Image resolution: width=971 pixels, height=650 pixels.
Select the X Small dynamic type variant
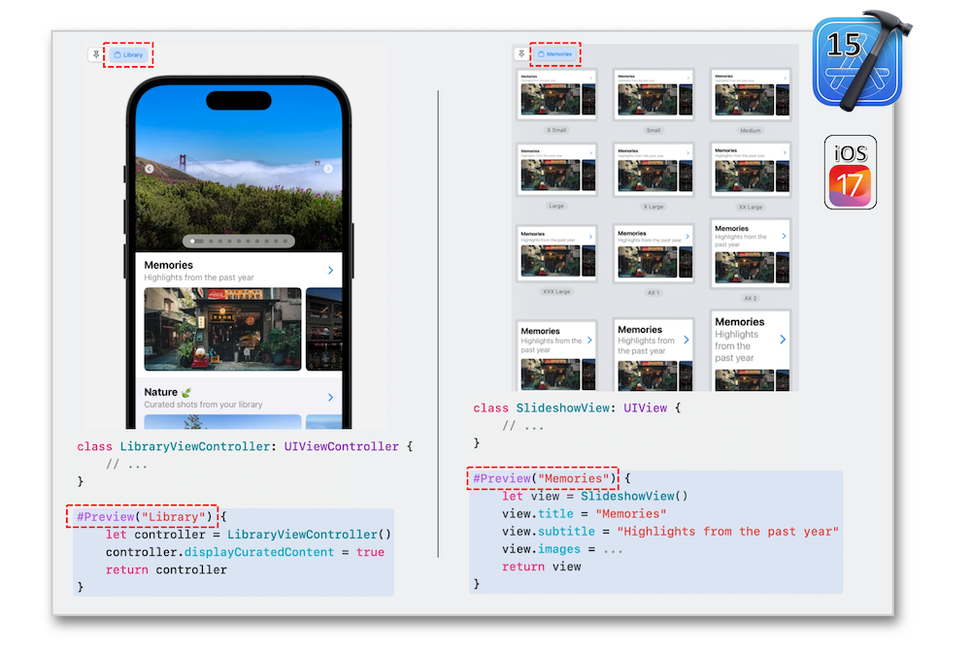pyautogui.click(x=556, y=95)
